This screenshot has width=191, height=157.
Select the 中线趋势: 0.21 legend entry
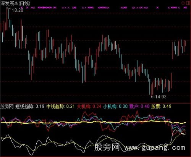point(60,107)
